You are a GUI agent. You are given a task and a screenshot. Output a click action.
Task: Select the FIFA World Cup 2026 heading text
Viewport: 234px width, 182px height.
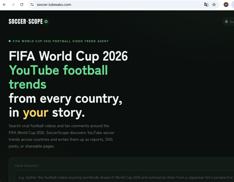(68, 56)
